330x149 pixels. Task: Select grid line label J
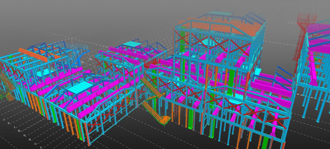4,119
